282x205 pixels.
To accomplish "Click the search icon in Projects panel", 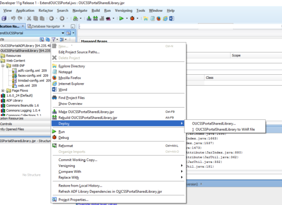I will [42, 39].
